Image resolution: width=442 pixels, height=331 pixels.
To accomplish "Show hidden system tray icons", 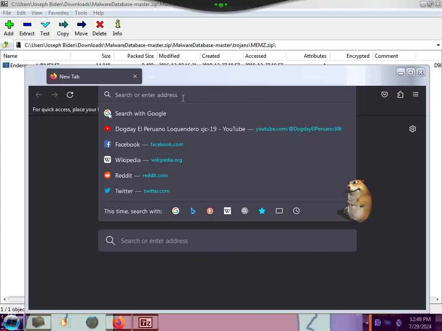I will (367, 323).
